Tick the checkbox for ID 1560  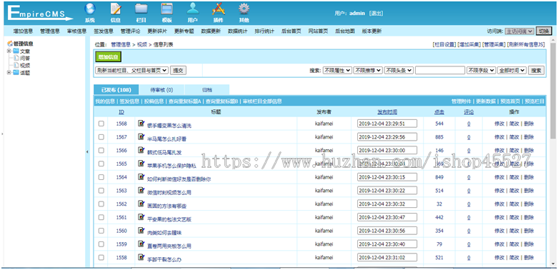click(x=101, y=231)
